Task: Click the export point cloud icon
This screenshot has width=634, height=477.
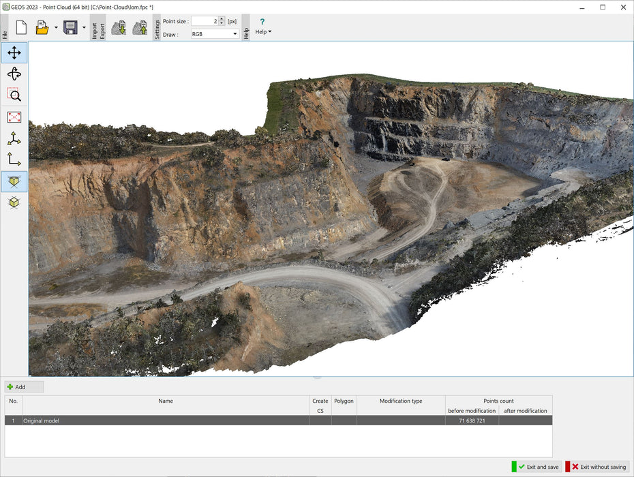Action: tap(140, 28)
